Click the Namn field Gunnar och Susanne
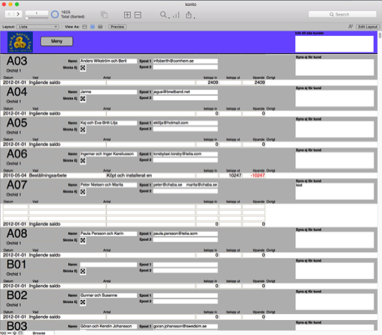The image size is (382, 335). (x=108, y=295)
